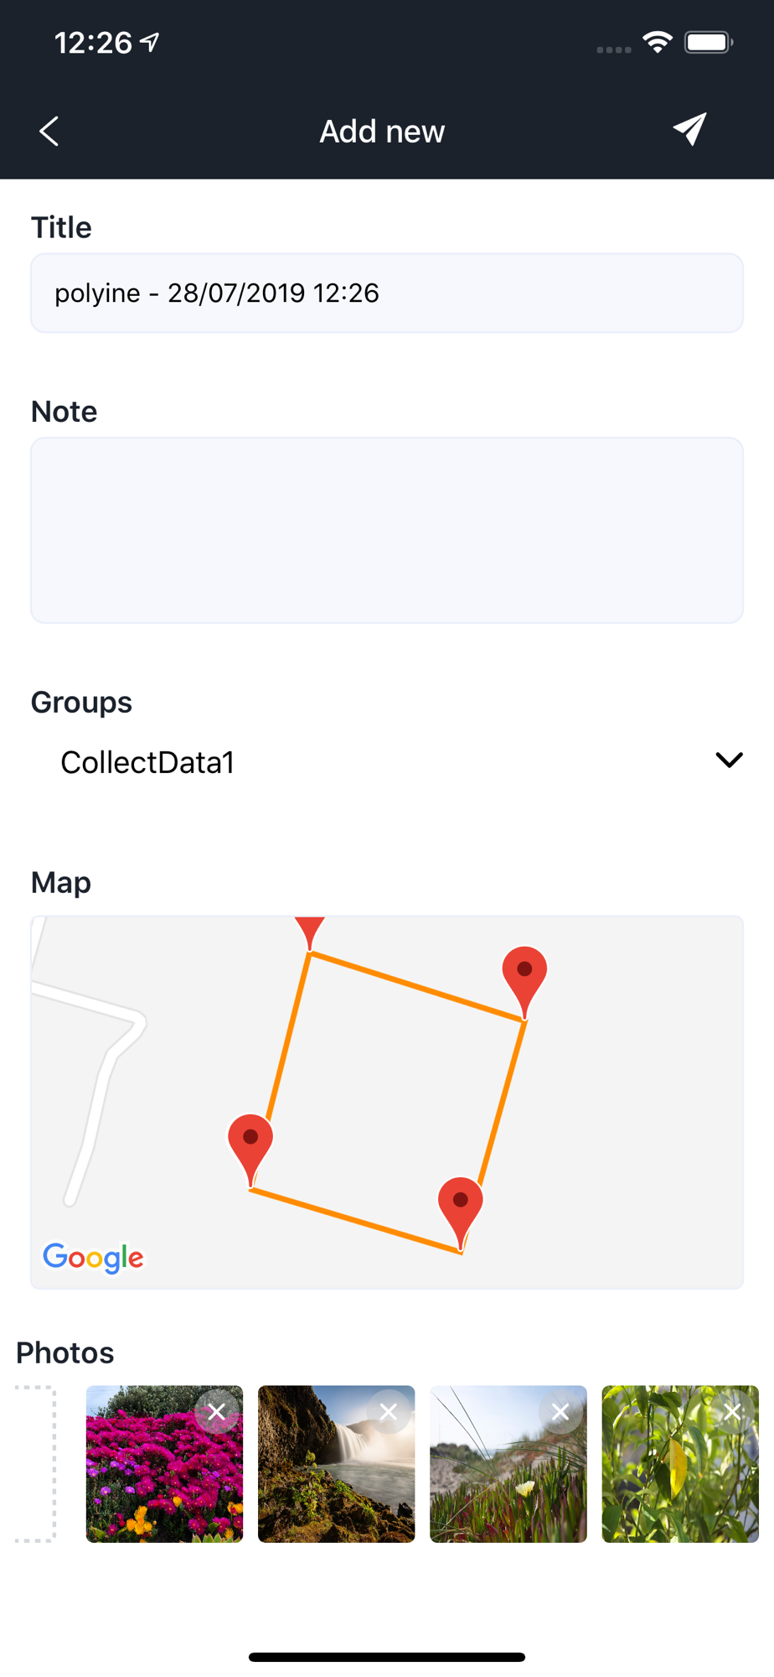Remove the beach grass photo
The width and height of the screenshot is (774, 1677).
[560, 1412]
